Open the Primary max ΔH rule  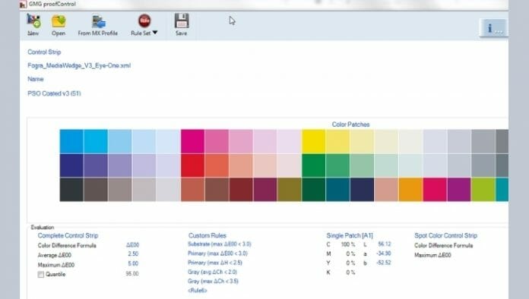pyautogui.click(x=215, y=263)
